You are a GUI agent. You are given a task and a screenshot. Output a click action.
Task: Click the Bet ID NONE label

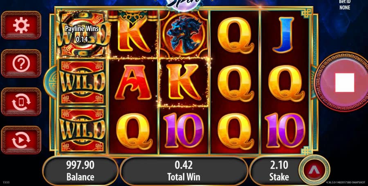pyautogui.click(x=345, y=4)
